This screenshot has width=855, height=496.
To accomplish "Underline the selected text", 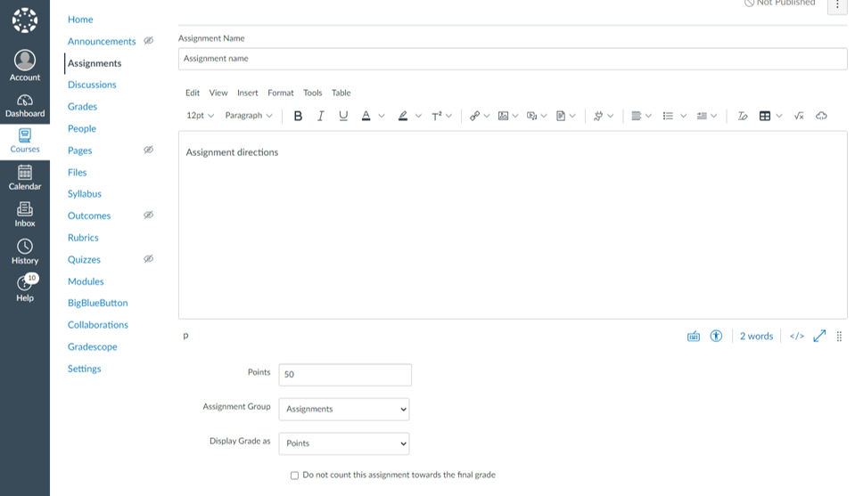I will pos(343,116).
